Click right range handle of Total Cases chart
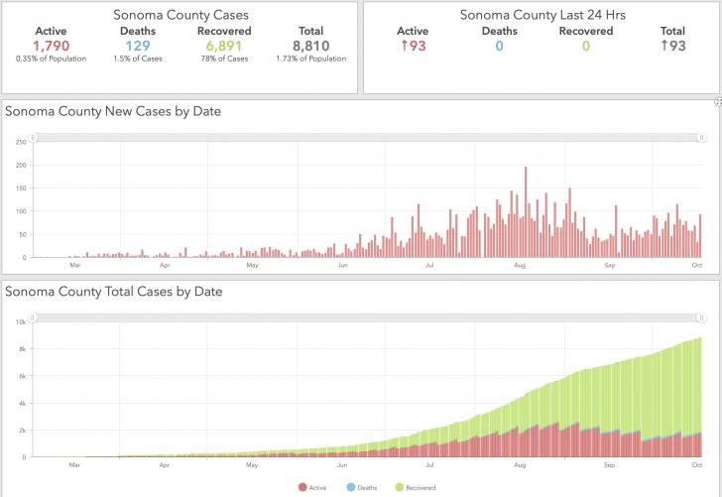 pos(701,317)
